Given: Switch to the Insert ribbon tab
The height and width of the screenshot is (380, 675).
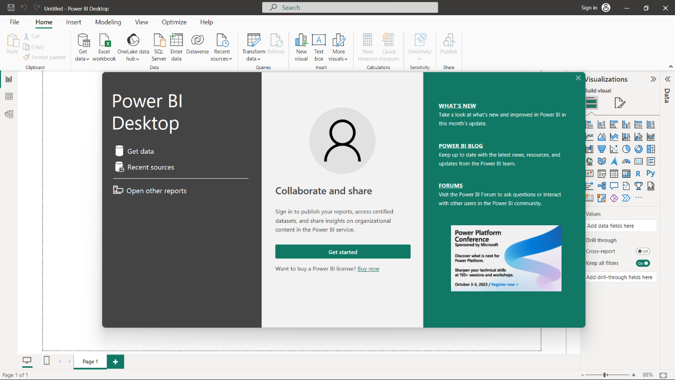Looking at the screenshot, I should click(74, 22).
